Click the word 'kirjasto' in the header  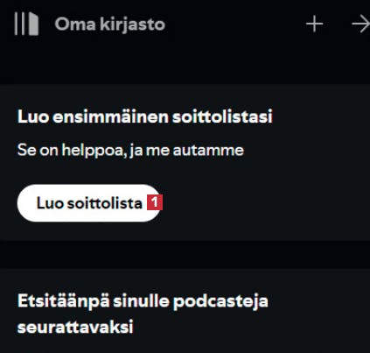(133, 24)
